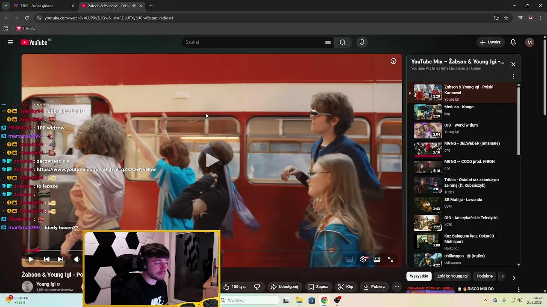Open File Explorer from the taskbar
547x307 pixels.
tap(299, 301)
